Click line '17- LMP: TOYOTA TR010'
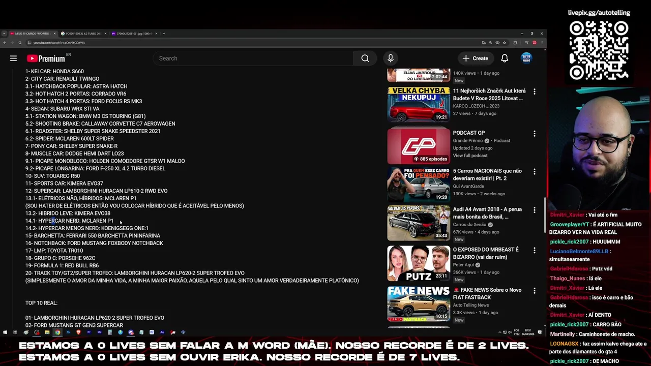 pyautogui.click(x=54, y=251)
